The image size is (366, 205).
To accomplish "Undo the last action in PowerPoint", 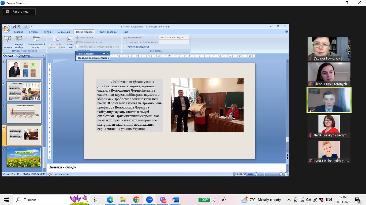I will pyautogui.click(x=19, y=26).
